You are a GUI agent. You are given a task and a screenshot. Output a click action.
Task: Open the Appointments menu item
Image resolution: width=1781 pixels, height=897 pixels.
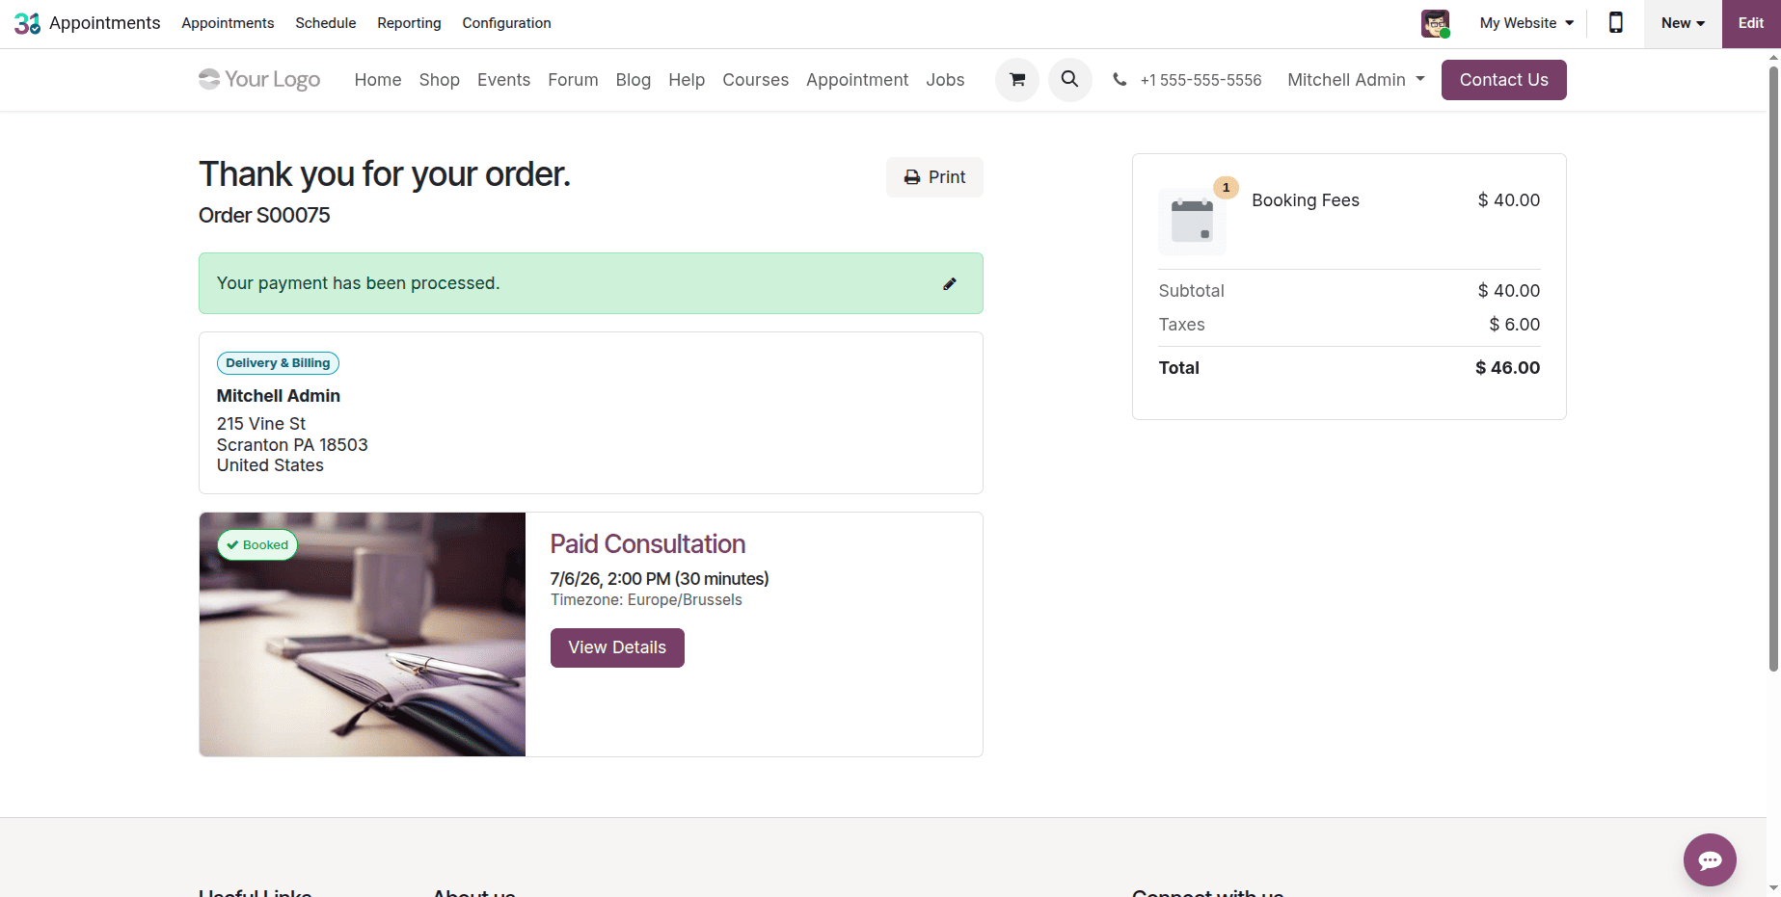point(228,23)
